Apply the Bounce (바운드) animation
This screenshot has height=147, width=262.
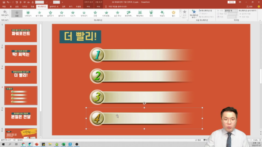[x=162, y=13]
